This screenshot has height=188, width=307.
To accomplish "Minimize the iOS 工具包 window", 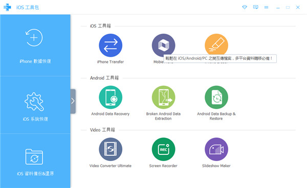I will [278, 8].
